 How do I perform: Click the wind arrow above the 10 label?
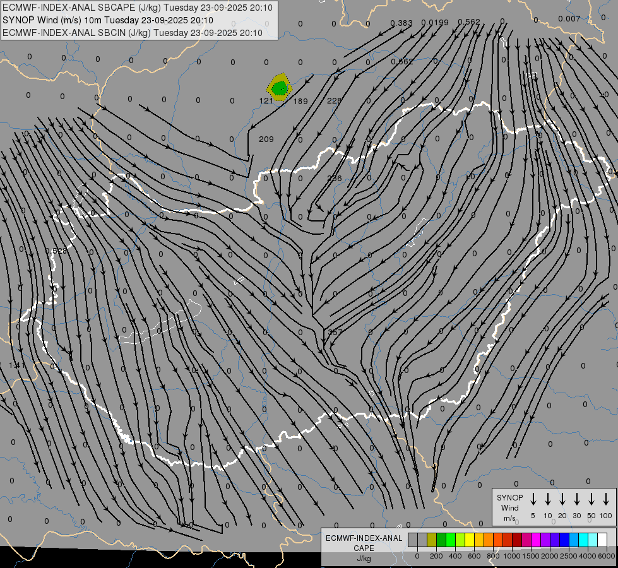547,499
